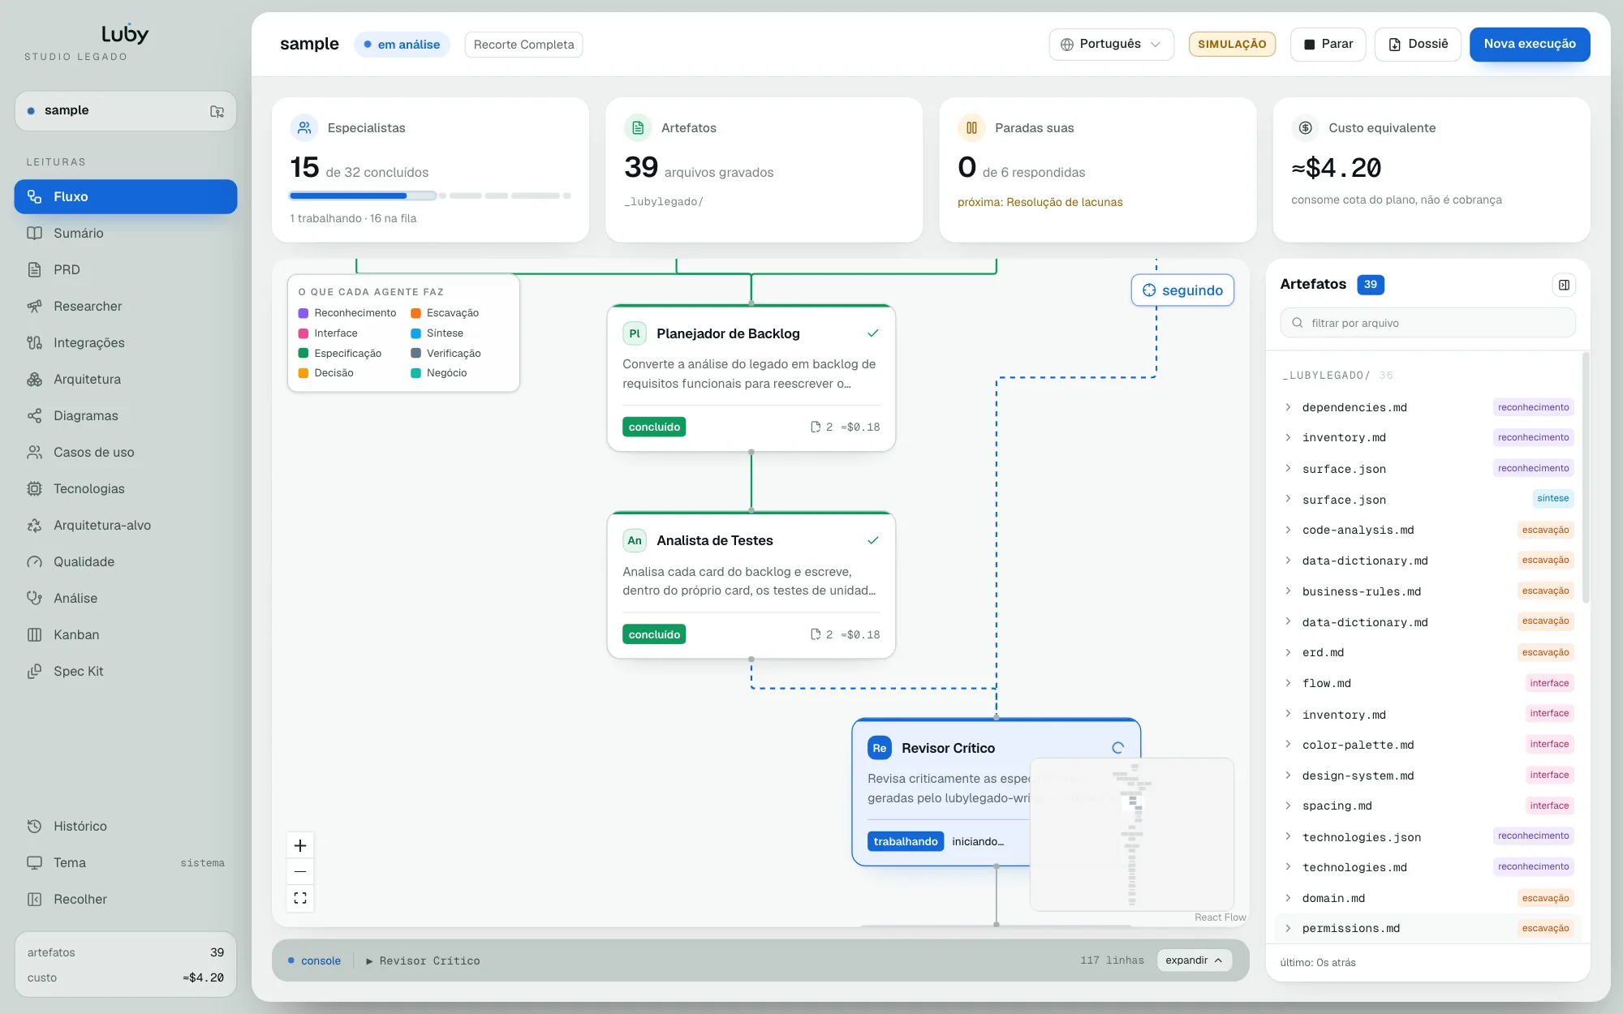Click the spinner on Revisor Crítico card

1118,748
